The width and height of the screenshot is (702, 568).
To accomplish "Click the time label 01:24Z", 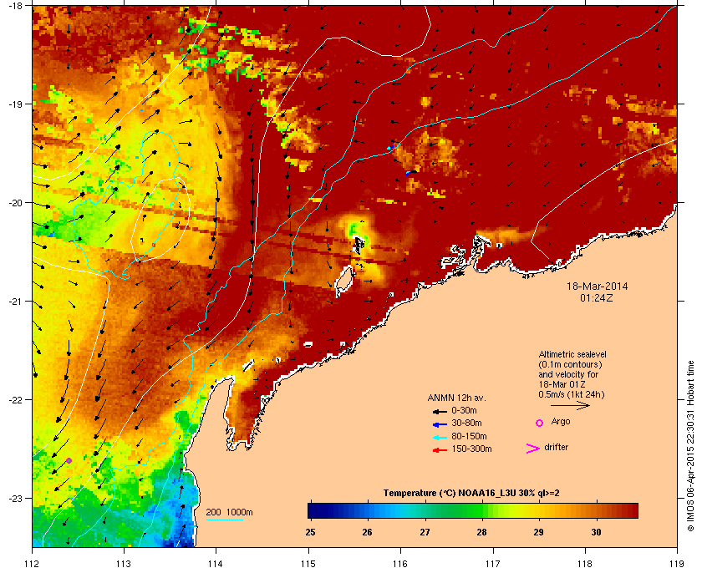I will click(597, 297).
